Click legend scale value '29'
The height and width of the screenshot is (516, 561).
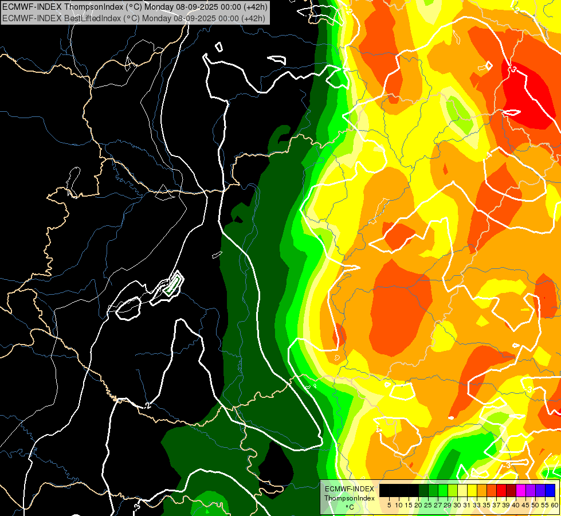448,505
